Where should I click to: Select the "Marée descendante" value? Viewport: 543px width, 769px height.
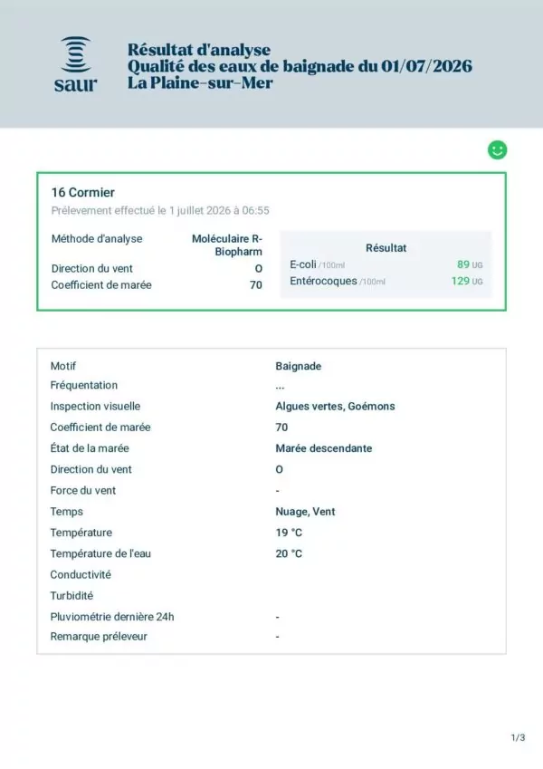coord(323,448)
